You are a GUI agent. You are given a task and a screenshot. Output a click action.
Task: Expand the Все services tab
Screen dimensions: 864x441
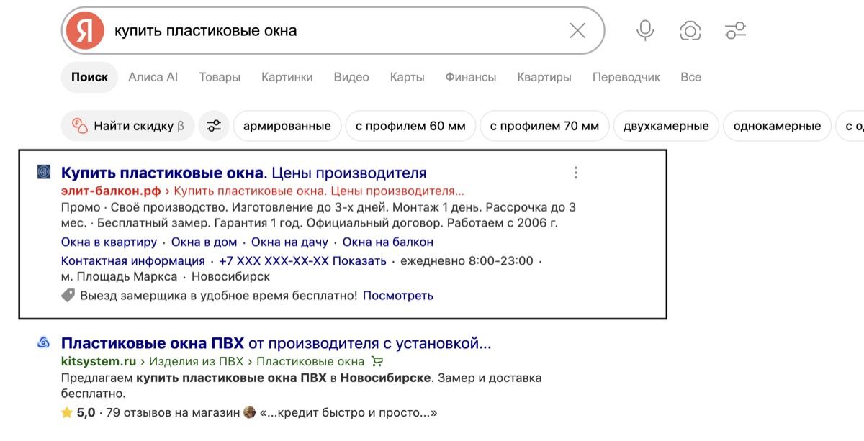coord(690,77)
